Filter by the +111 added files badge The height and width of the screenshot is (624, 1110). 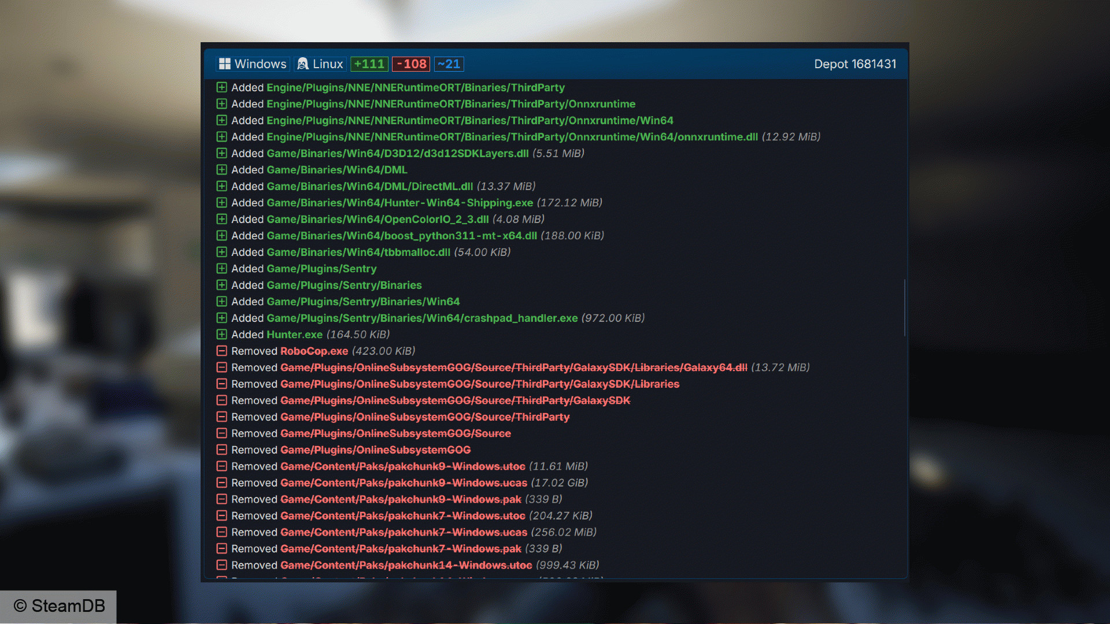pyautogui.click(x=369, y=64)
